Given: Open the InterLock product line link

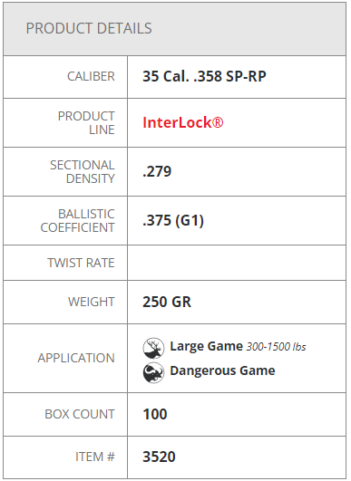Looking at the screenshot, I should click(x=183, y=122).
